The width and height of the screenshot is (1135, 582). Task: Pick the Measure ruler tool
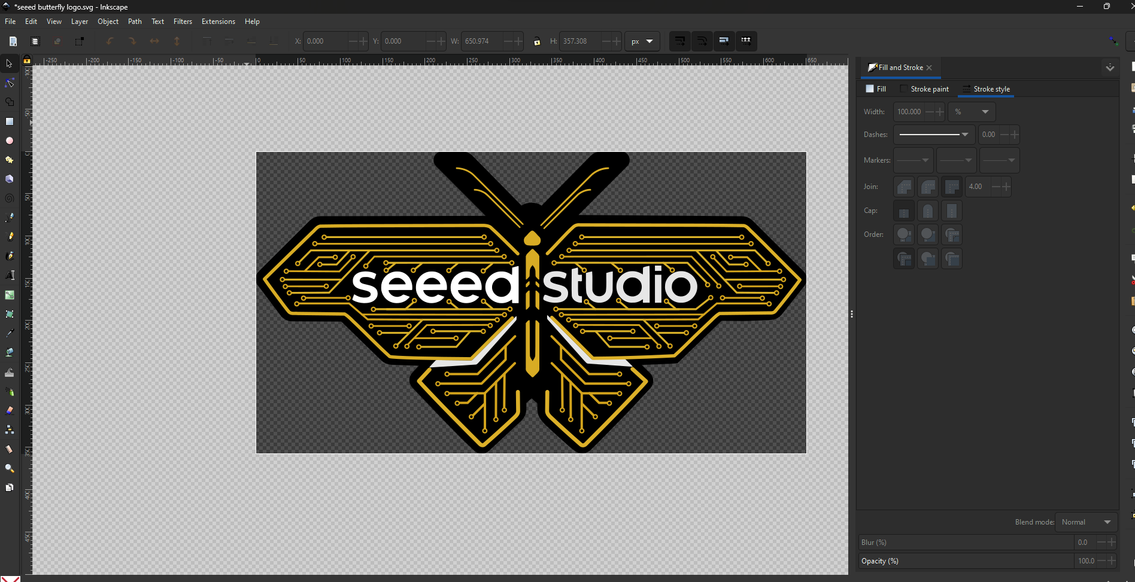click(x=9, y=449)
